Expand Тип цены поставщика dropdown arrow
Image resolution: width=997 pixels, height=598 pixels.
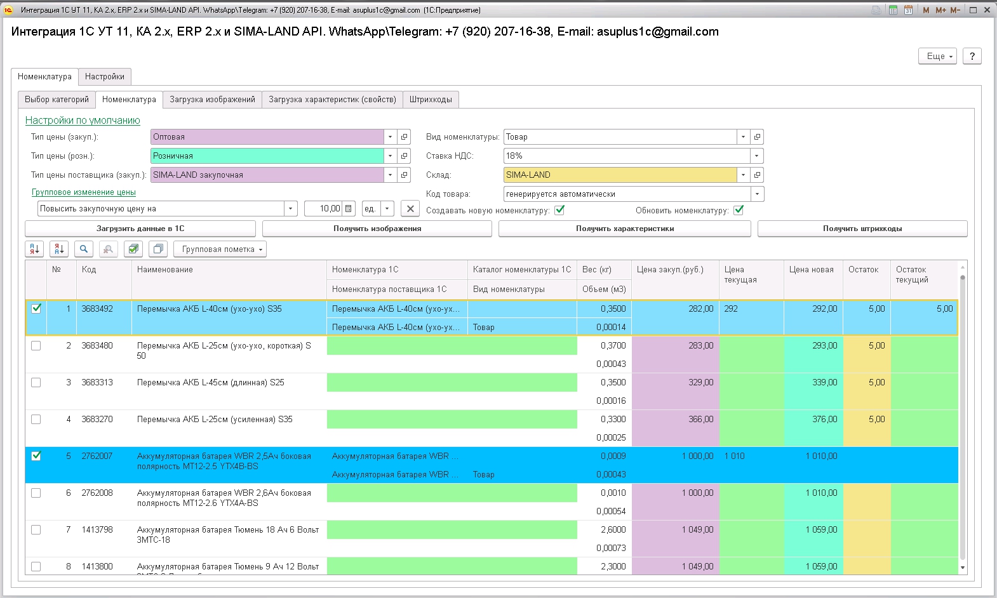tap(391, 175)
